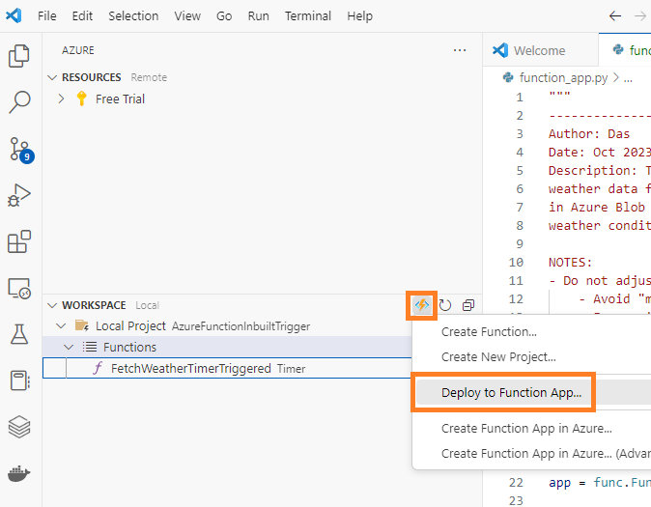Open the Run menu
Image resolution: width=651 pixels, height=507 pixels.
click(x=258, y=16)
